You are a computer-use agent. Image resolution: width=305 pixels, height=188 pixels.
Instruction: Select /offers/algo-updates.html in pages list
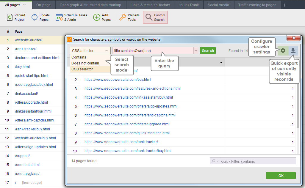pyautogui.click(x=35, y=147)
